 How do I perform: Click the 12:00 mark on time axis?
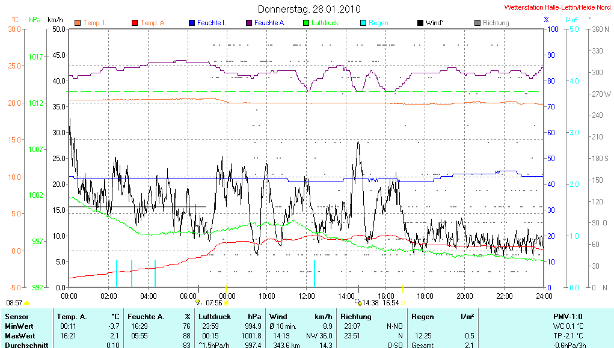click(x=306, y=296)
